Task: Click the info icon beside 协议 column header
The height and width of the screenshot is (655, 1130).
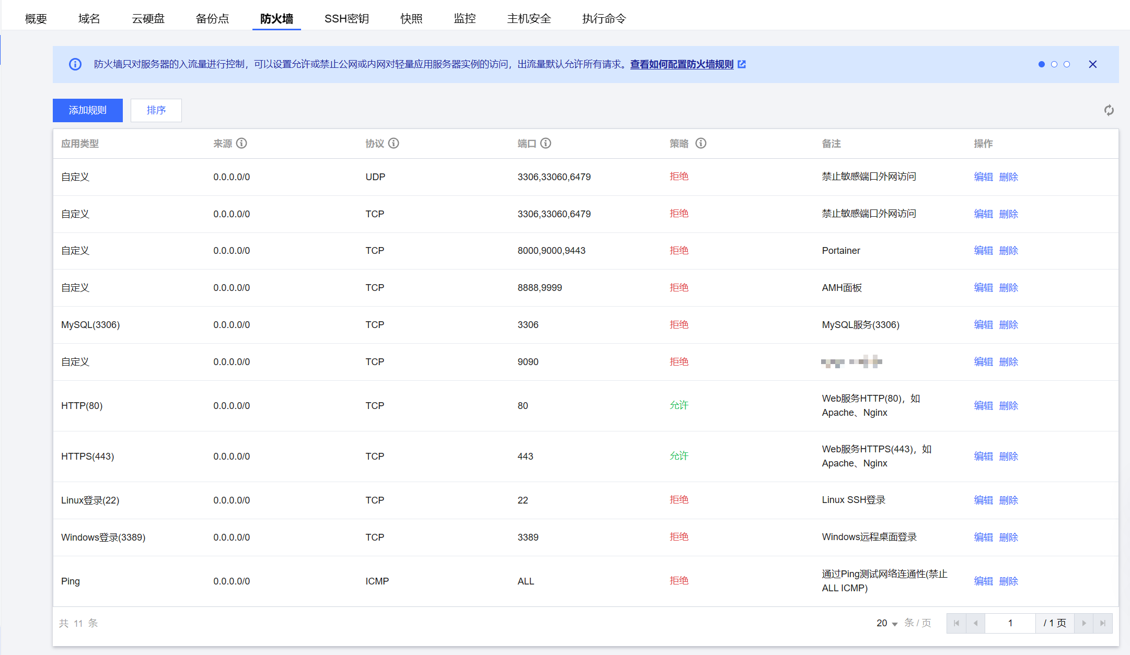Action: [394, 143]
